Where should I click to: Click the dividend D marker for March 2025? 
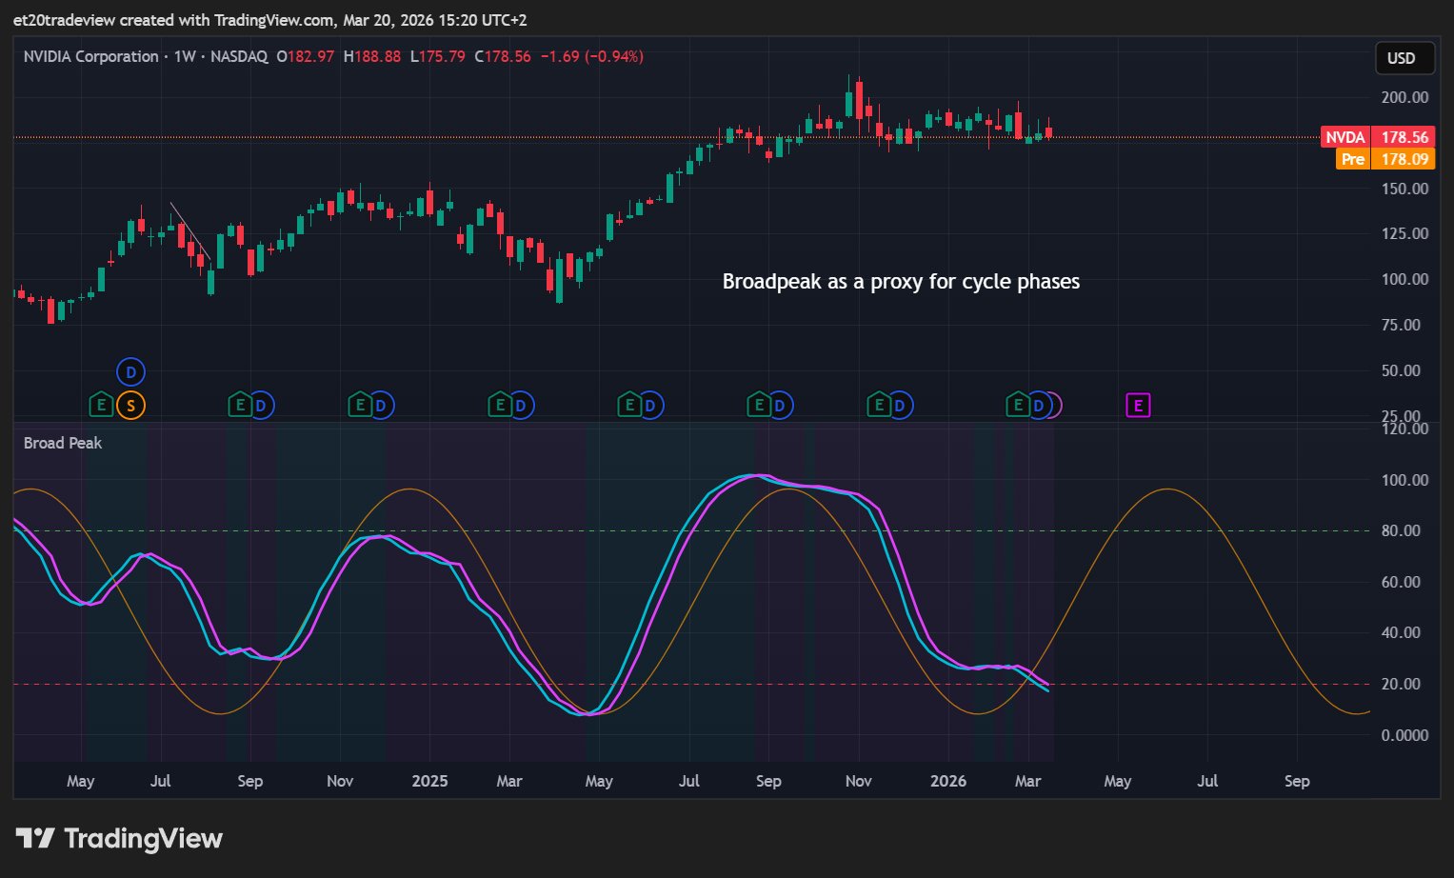pos(521,406)
